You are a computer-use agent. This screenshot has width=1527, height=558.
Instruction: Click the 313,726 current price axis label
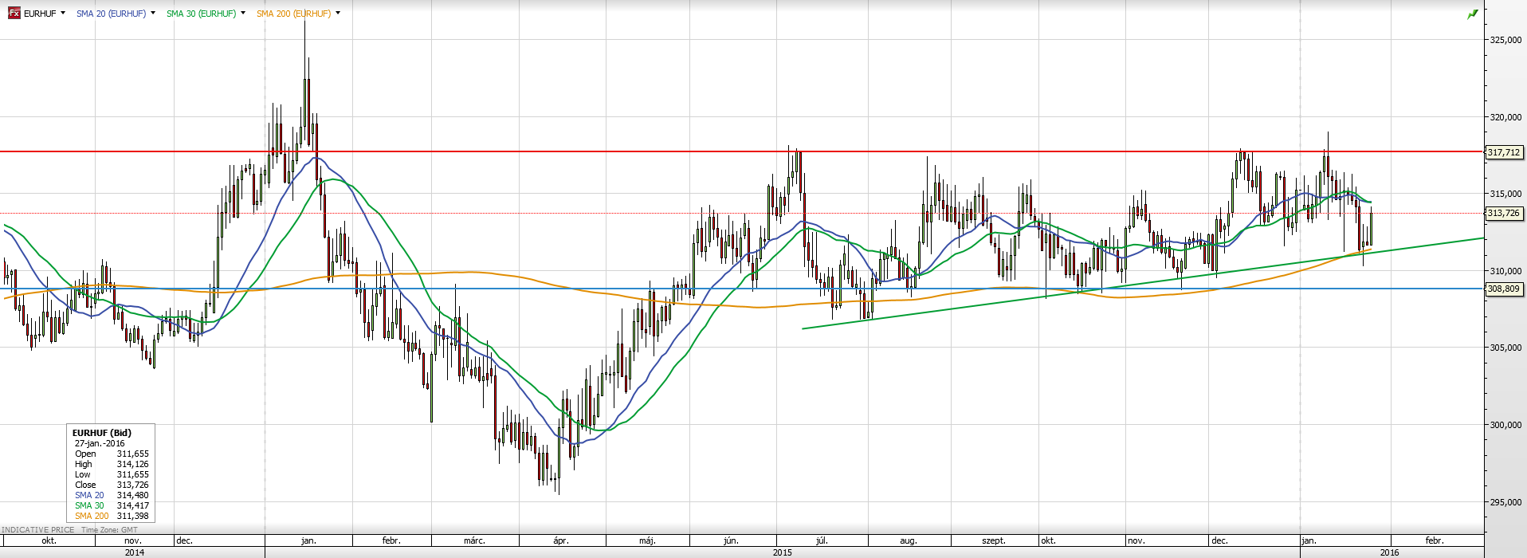[x=1504, y=213]
